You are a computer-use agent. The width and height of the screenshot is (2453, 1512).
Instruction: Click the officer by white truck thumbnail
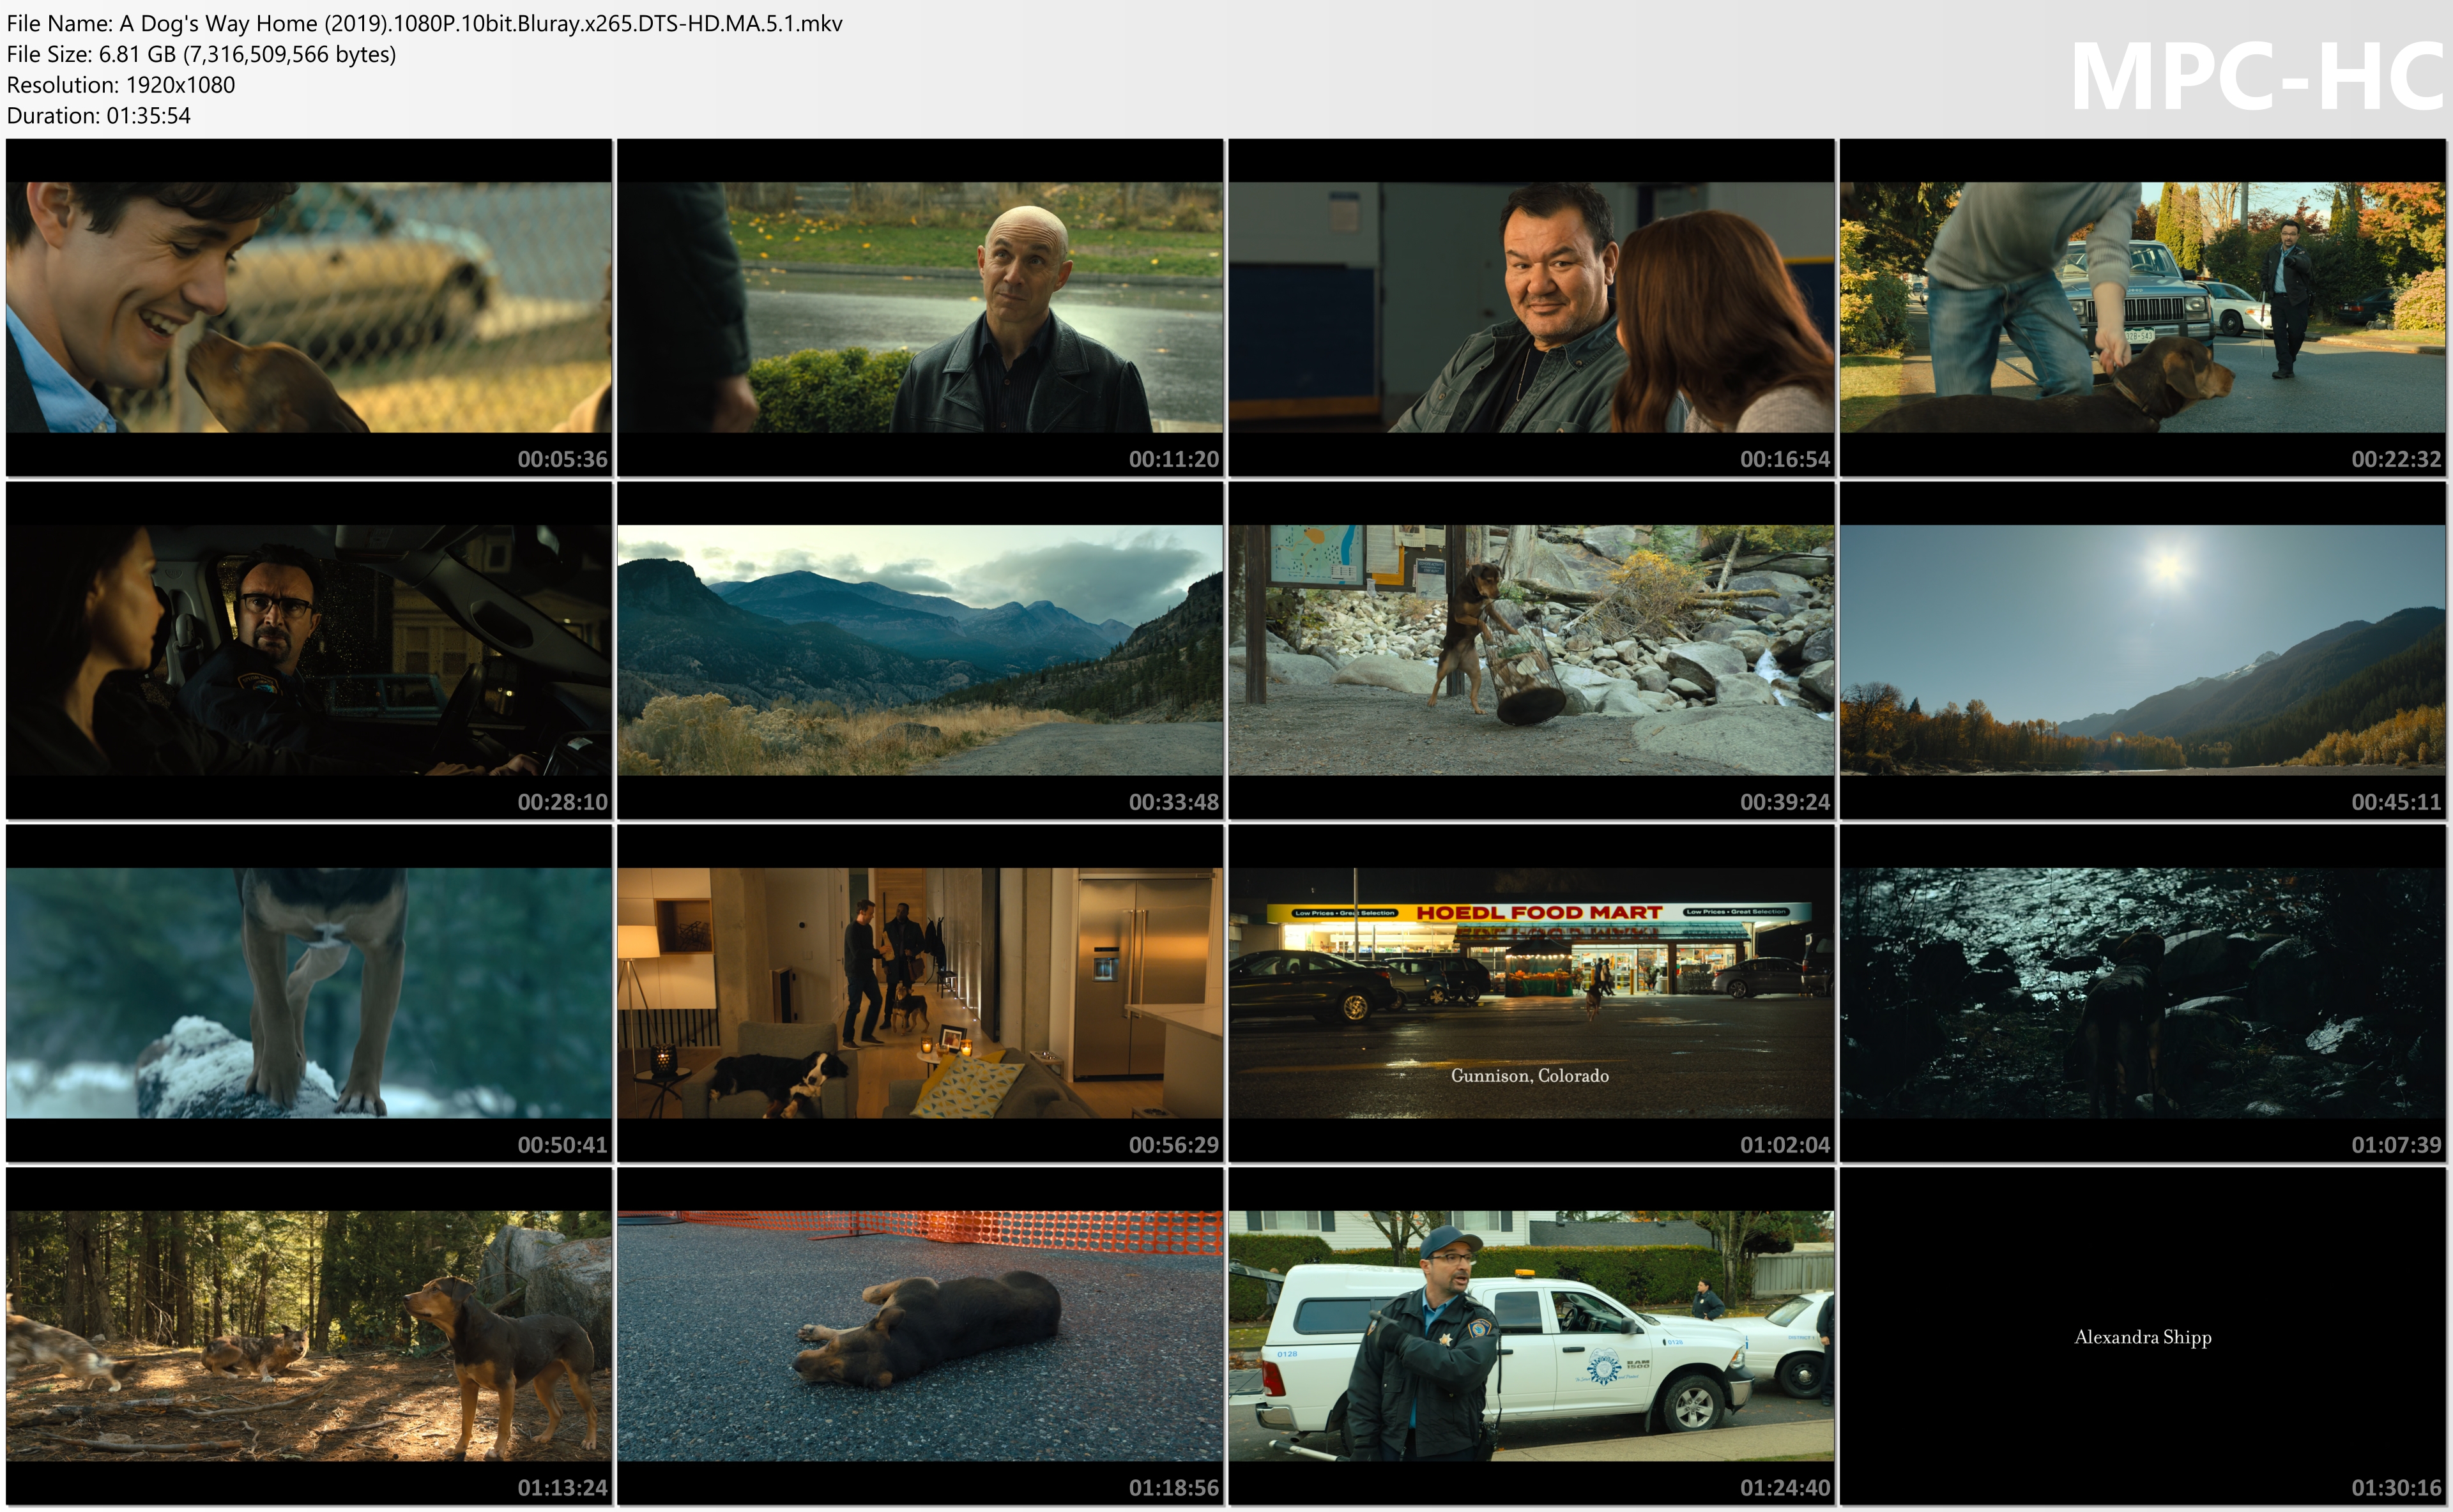pyautogui.click(x=1531, y=1336)
